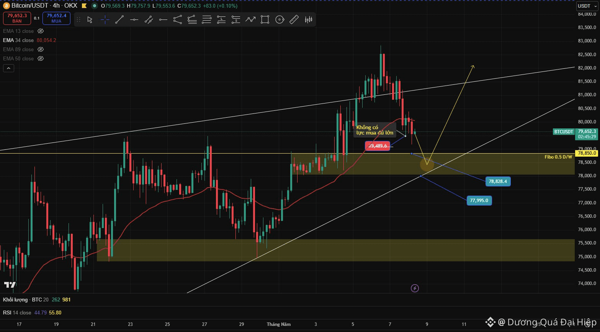The image size is (600, 332).
Task: Select the short position tool
Action: [x=236, y=19]
